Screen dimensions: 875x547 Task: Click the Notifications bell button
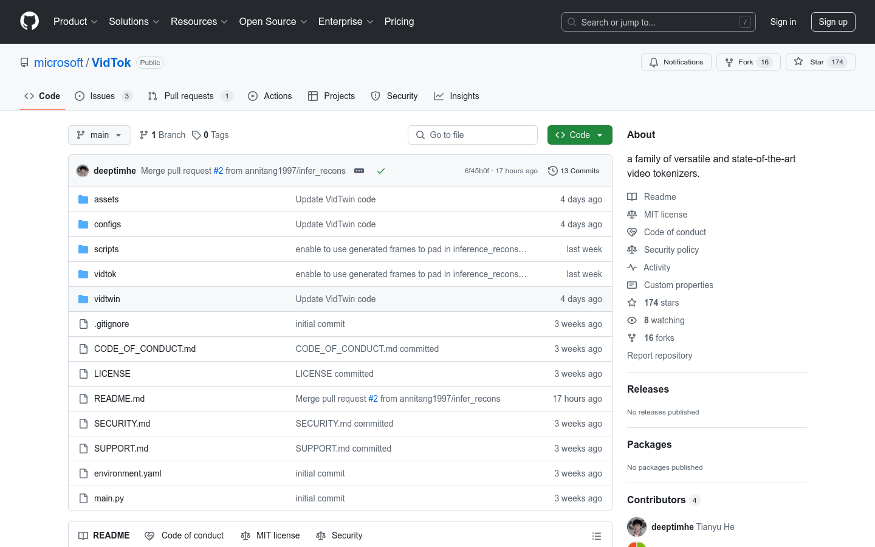click(676, 62)
